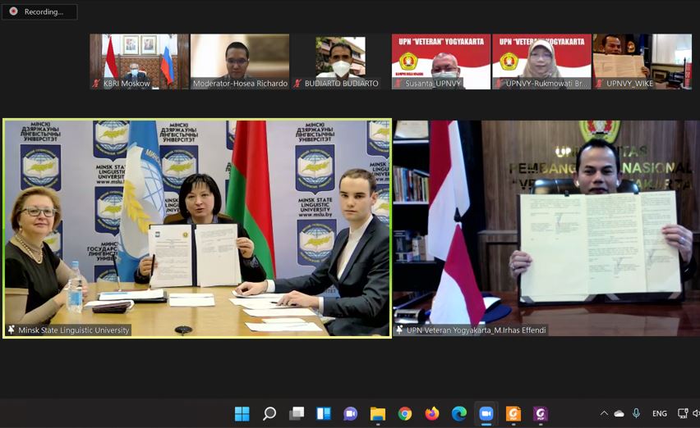Click the Zoom icon in the taskbar
The image size is (700, 428).
click(x=486, y=413)
